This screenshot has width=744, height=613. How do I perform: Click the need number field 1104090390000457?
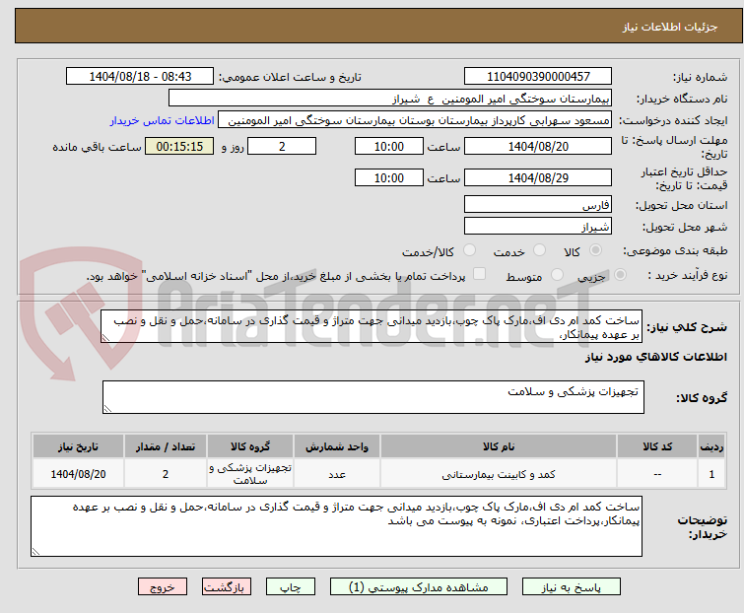[x=538, y=77]
